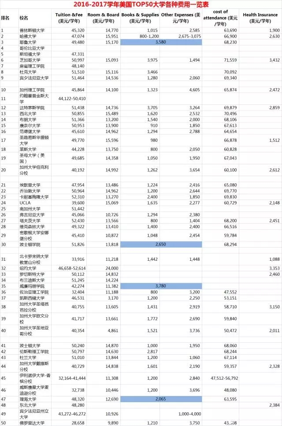Select the Other Expenses column header
Image resolution: width=282 pixels, height=426 pixels.
coord(181,18)
